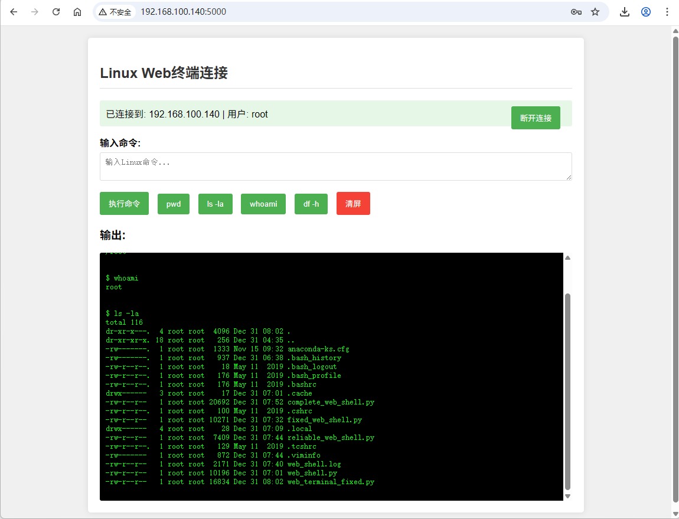The height and width of the screenshot is (519, 679).
Task: Click the .local directory entry
Action: coord(300,429)
